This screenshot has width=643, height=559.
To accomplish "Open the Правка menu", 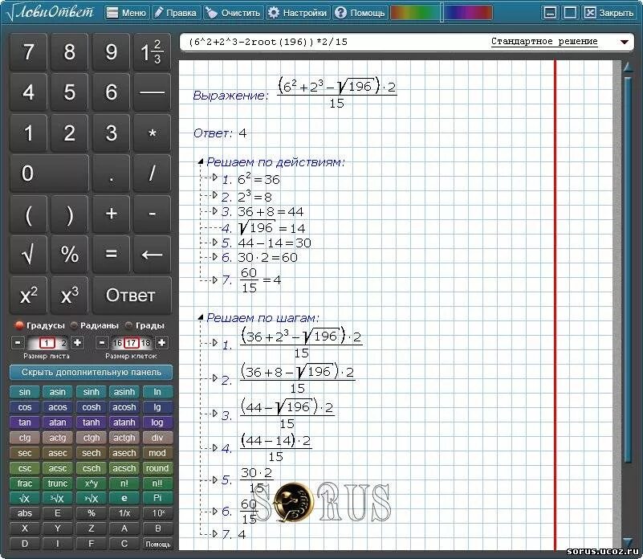I will point(176,13).
